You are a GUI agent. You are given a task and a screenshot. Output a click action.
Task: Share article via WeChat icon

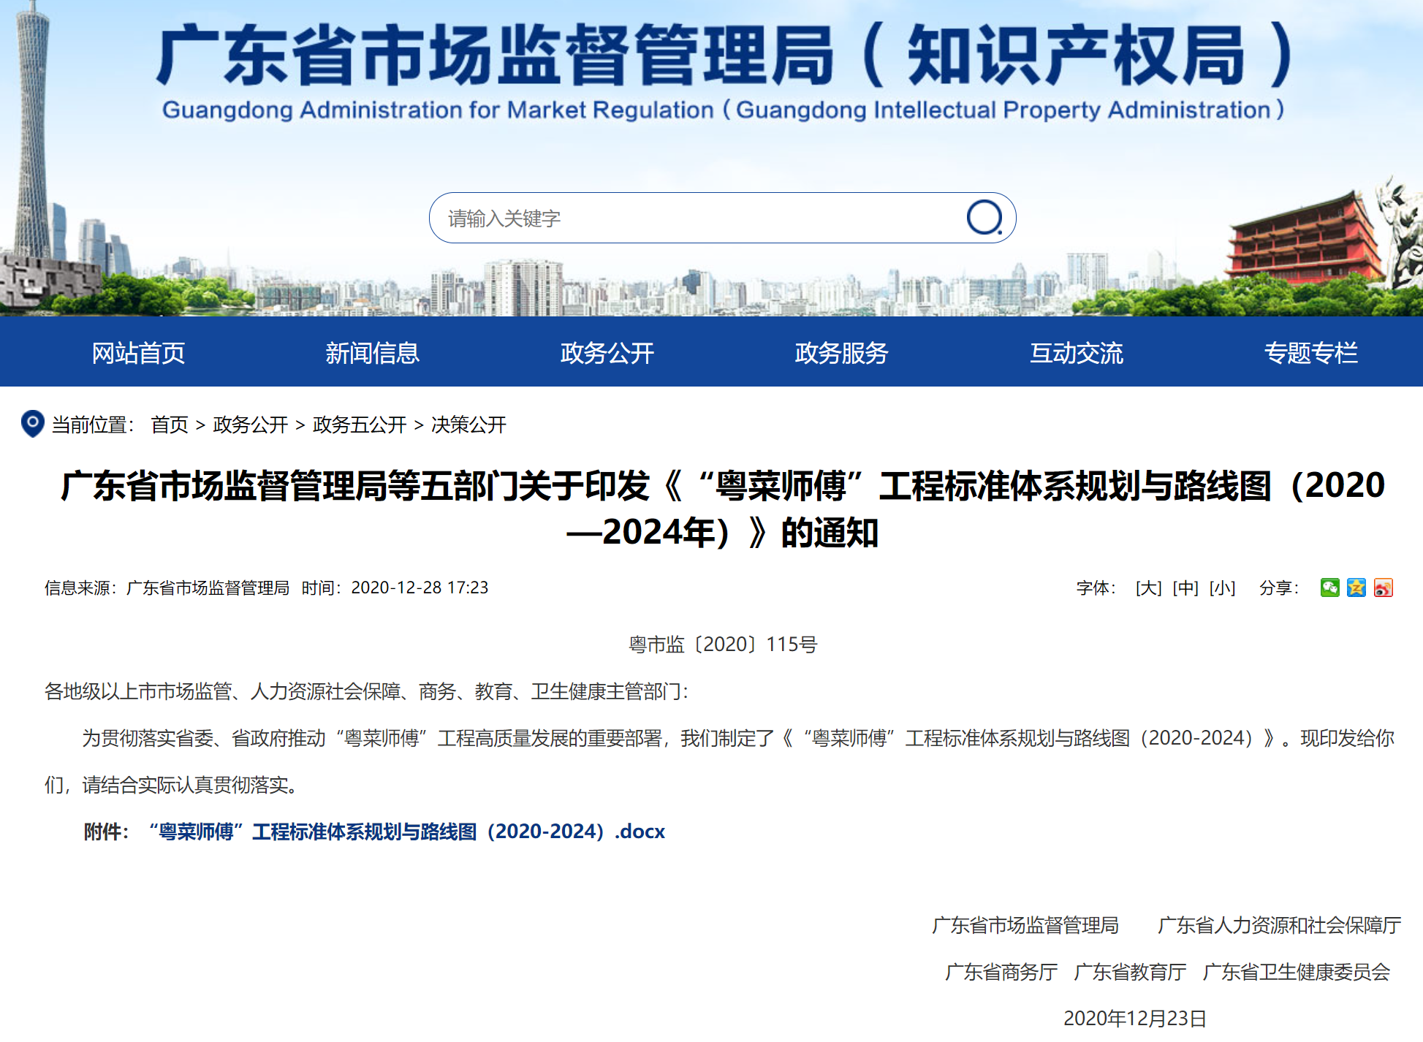1329,587
